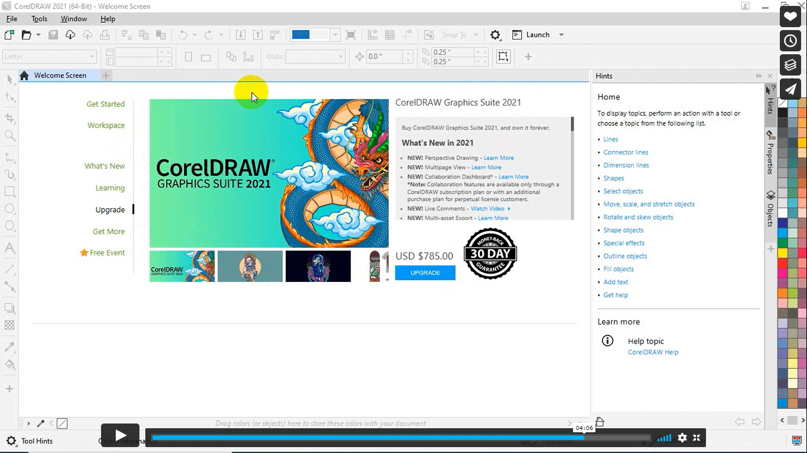Click the Print icon in toolbar

[x=105, y=35]
